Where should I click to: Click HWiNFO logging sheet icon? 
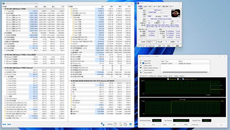tap(121, 124)
